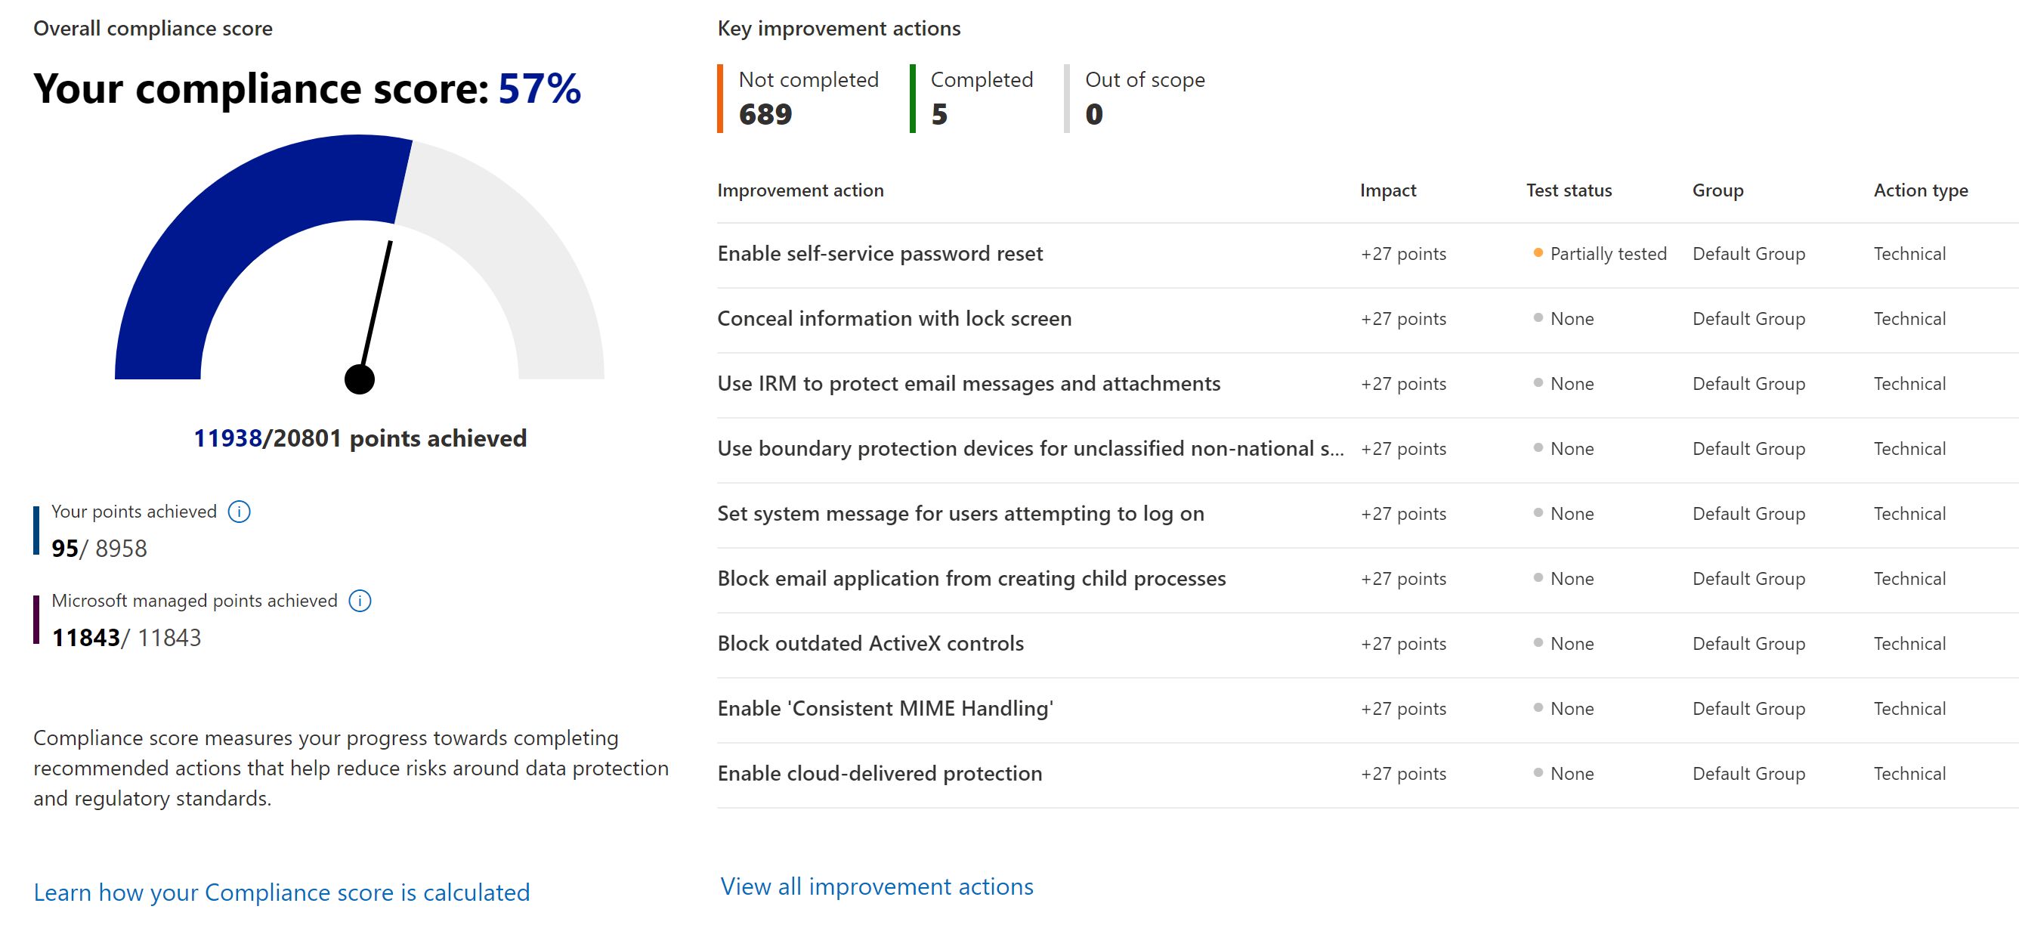Sort by Action type column header
The height and width of the screenshot is (931, 2019).
1920,190
